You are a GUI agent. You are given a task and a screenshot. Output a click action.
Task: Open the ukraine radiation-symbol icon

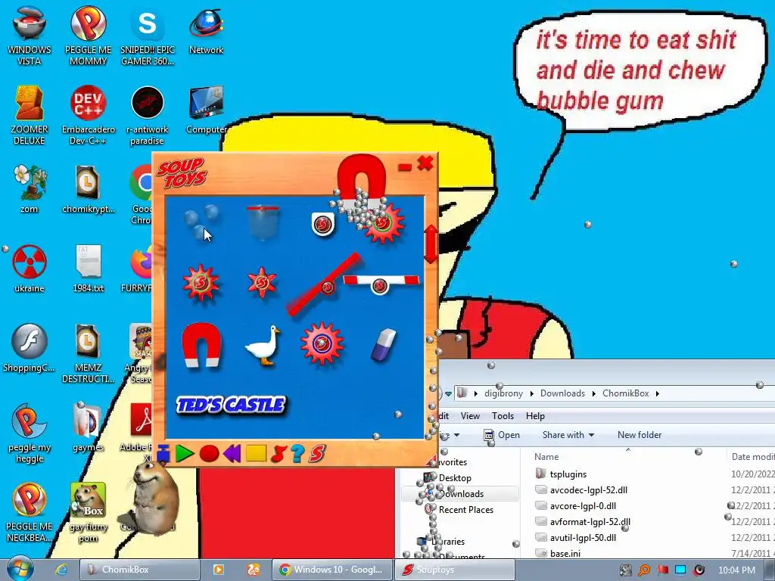(30, 269)
